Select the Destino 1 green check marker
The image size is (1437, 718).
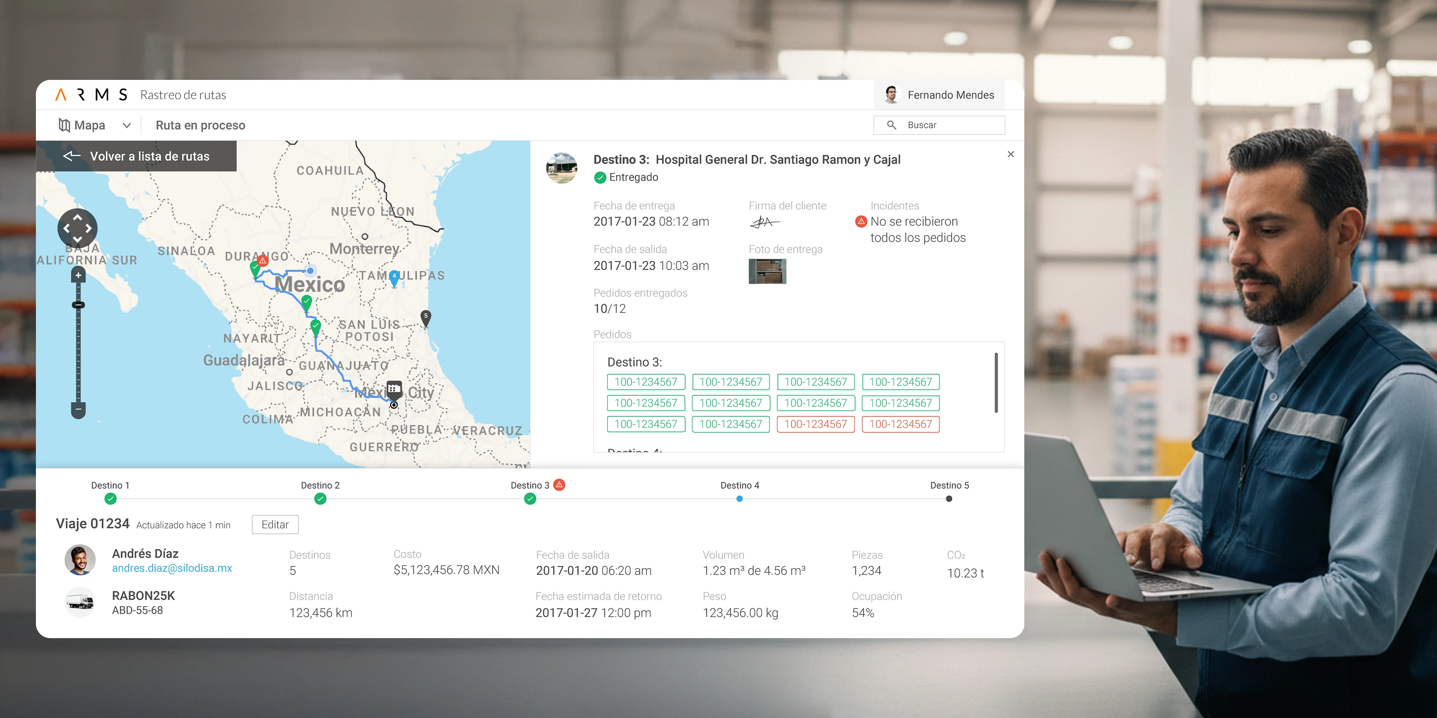click(x=110, y=499)
